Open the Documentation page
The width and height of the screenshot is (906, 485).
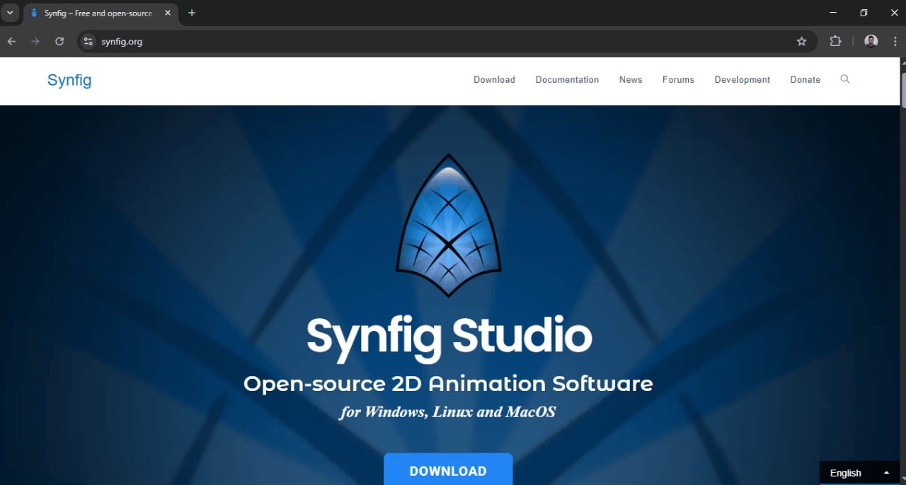click(567, 79)
